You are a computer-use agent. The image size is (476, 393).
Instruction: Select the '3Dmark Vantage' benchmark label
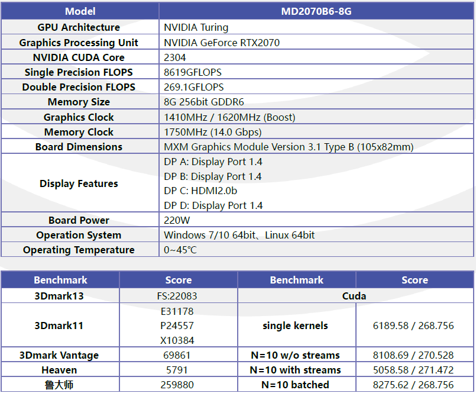point(59,355)
